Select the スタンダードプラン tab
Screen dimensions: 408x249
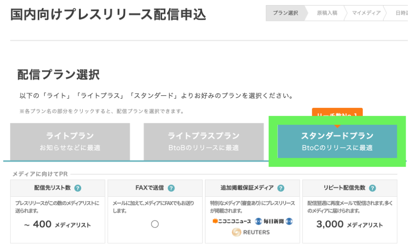point(337,141)
